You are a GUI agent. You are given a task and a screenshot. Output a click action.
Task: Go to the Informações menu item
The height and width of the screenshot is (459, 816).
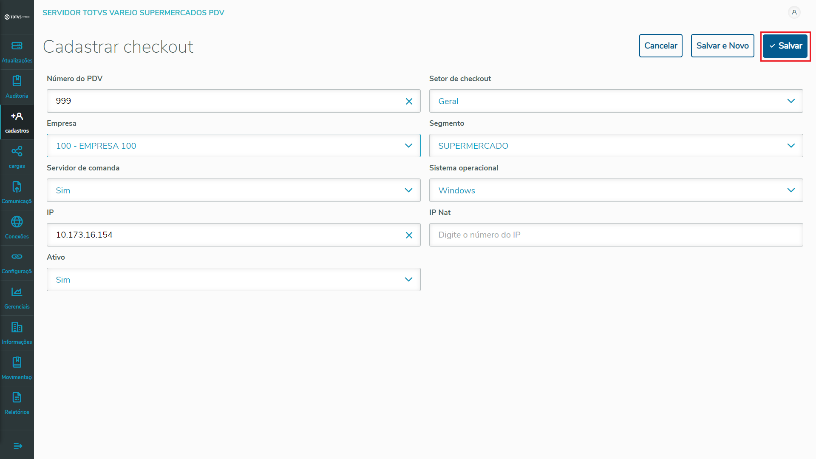point(17,333)
